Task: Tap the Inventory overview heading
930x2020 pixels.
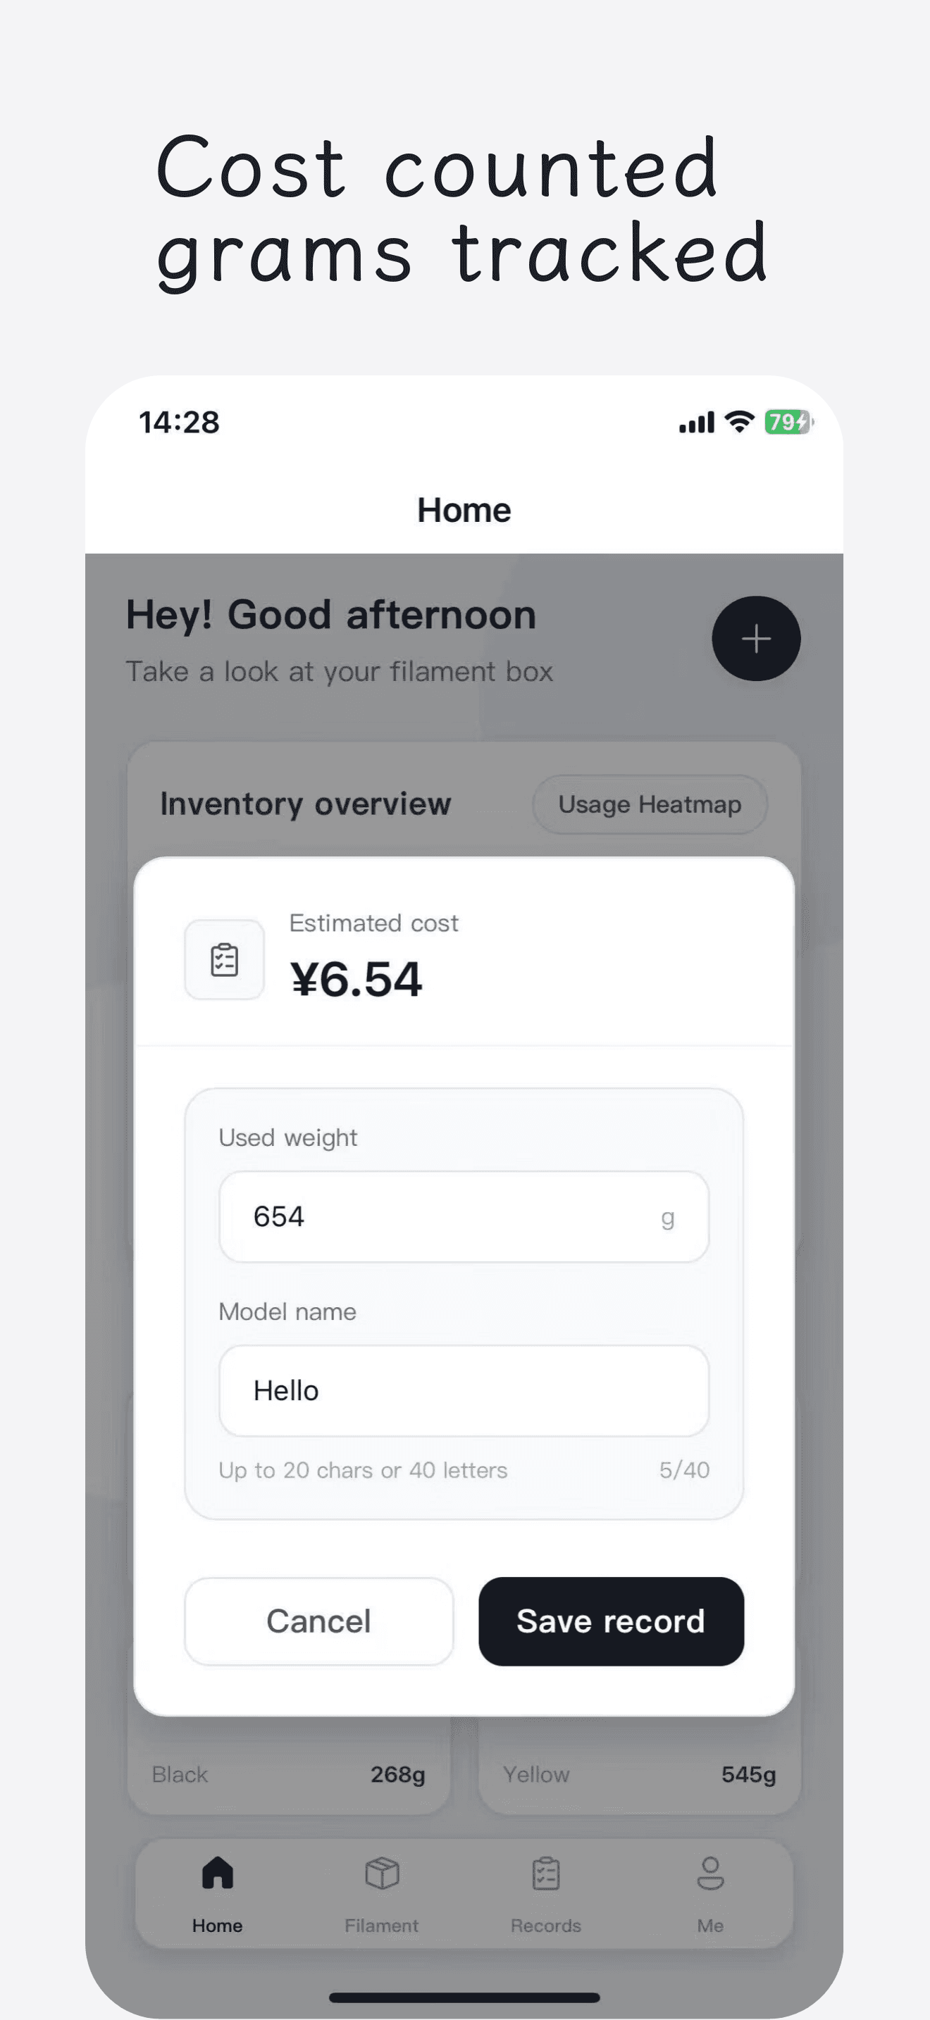Action: point(305,804)
